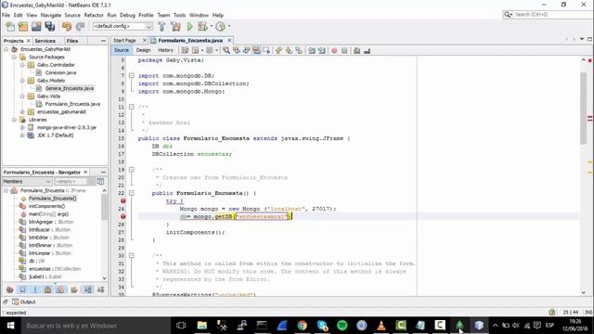Image resolution: width=594 pixels, height=334 pixels.
Task: Open the Debug Project dropdown arrow
Action: pos(212,27)
